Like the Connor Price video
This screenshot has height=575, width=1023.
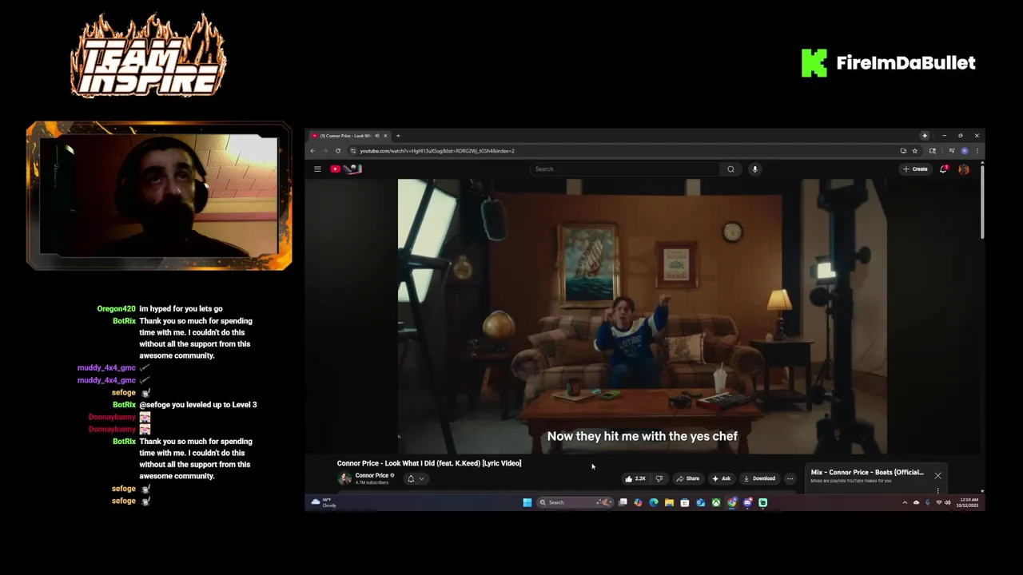click(x=635, y=478)
